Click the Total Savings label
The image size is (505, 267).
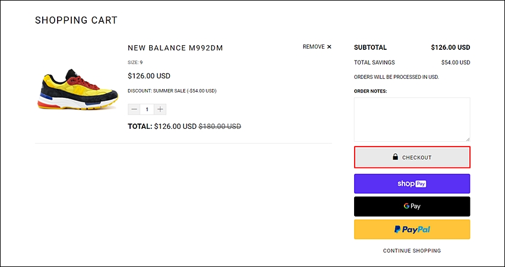coord(374,62)
